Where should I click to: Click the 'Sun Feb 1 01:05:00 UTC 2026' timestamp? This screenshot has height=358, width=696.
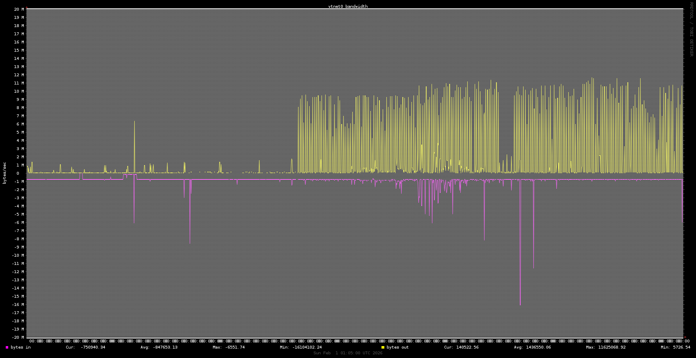pyautogui.click(x=348, y=353)
